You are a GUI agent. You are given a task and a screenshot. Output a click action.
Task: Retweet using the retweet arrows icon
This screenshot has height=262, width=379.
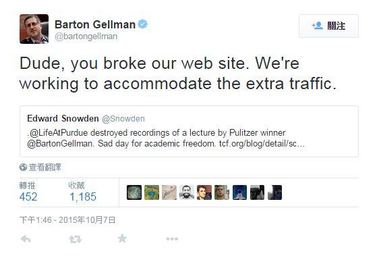tap(75, 239)
